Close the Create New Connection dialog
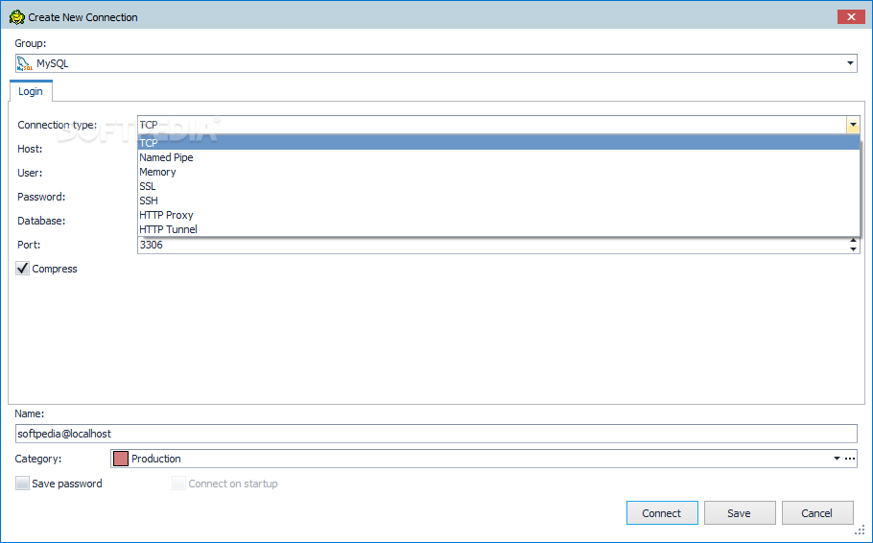Viewport: 873px width, 543px height. pos(851,16)
